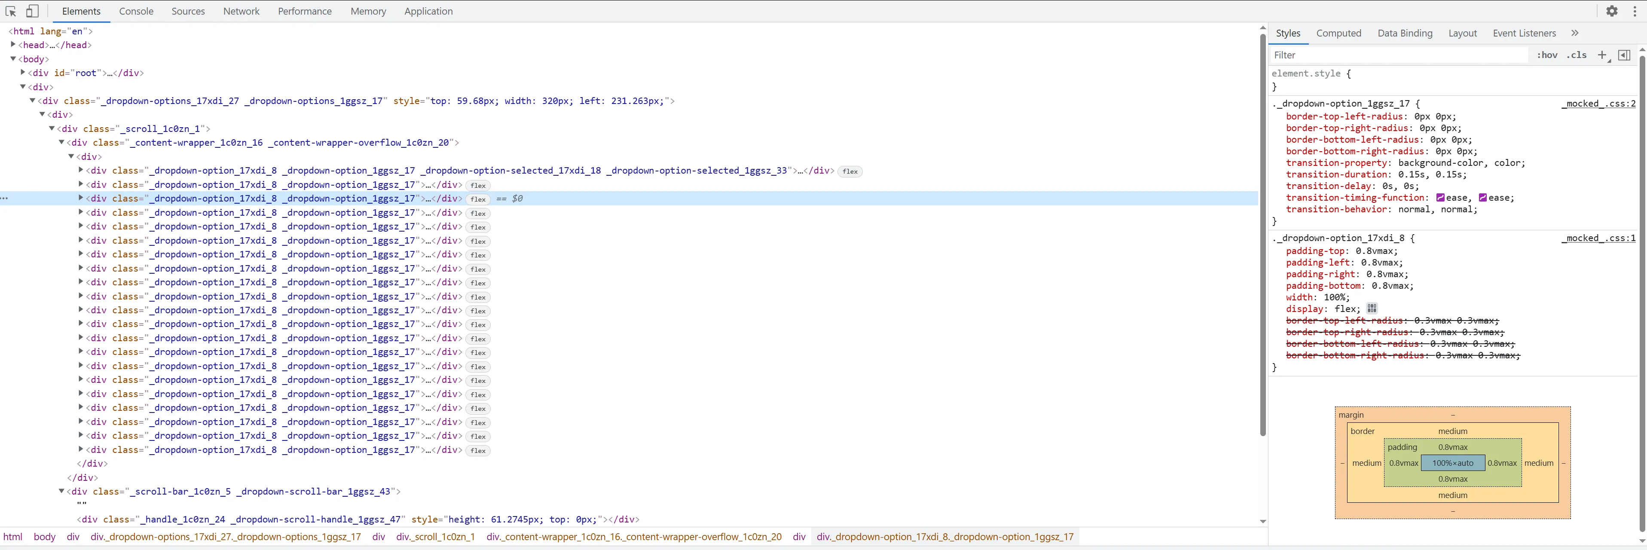This screenshot has height=550, width=1647.
Task: Open the Network tab
Action: (x=241, y=11)
